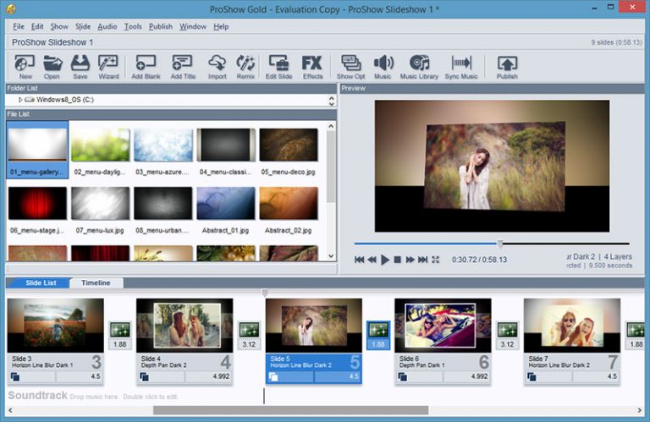Click the transition icon after Slide 5
The height and width of the screenshot is (422, 650).
tap(377, 330)
